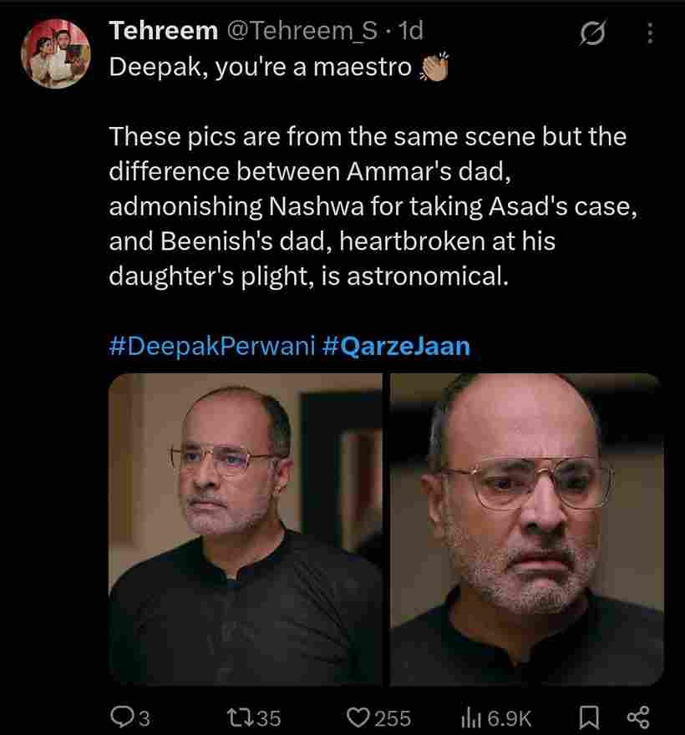This screenshot has width=685, height=735.
Task: Open the share icon
Action: tap(638, 717)
